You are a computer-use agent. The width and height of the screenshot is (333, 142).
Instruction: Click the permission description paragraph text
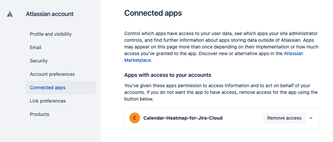point(221,92)
